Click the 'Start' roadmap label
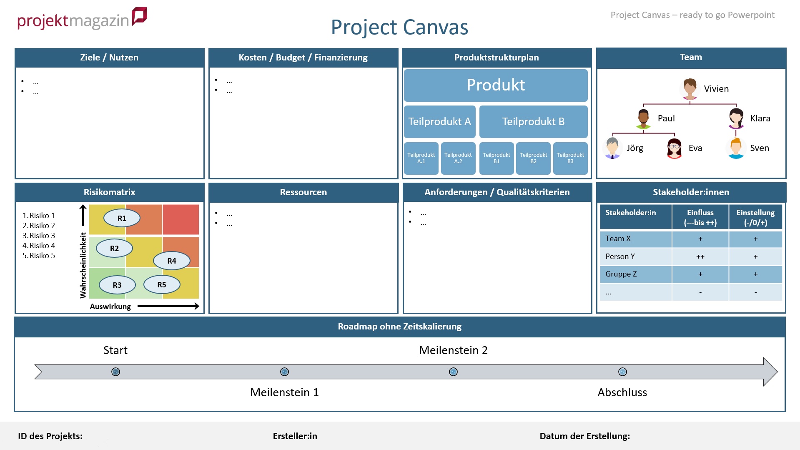 (115, 350)
